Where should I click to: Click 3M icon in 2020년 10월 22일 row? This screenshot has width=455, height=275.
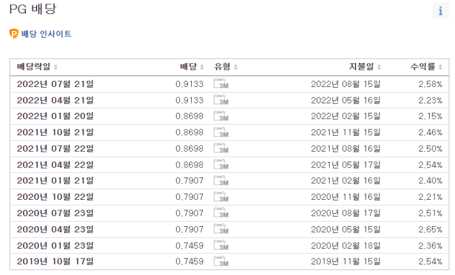(221, 197)
